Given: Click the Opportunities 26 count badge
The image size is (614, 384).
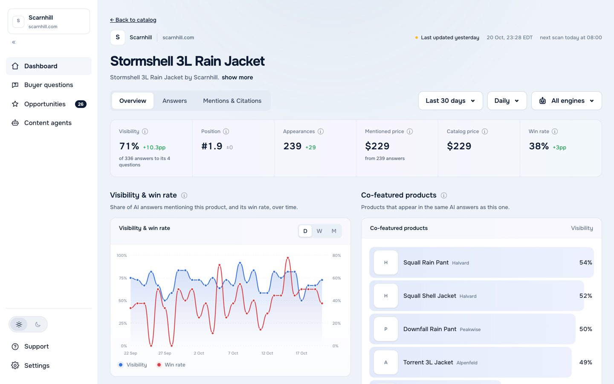Looking at the screenshot, I should coord(81,104).
